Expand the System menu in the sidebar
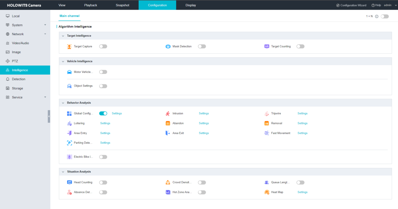The image size is (398, 209). [x=25, y=25]
